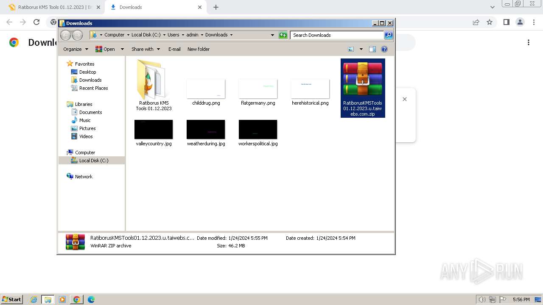
Task: Click the search magnifier icon in Explorer
Action: (x=389, y=35)
